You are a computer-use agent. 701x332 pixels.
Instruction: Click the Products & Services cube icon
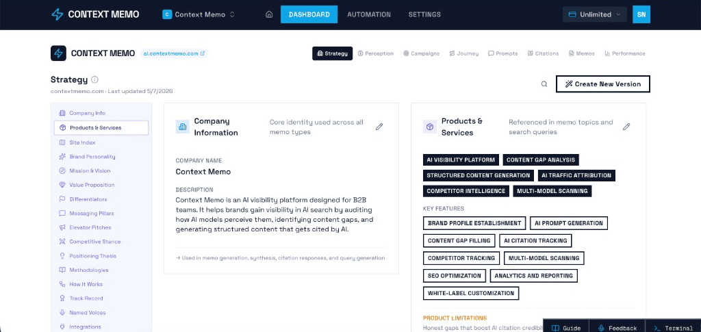tap(430, 127)
